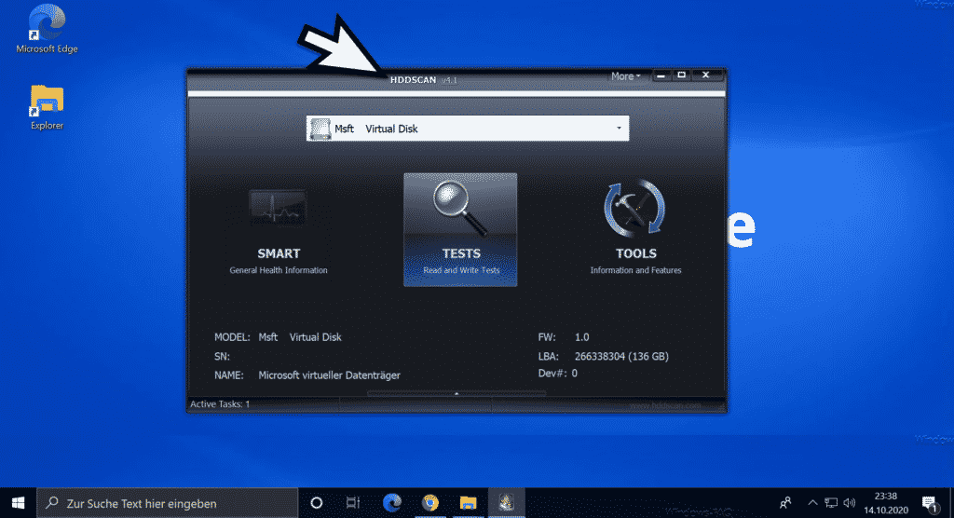954x518 pixels.
Task: Click the FW 1.0 value
Action: [x=581, y=336]
